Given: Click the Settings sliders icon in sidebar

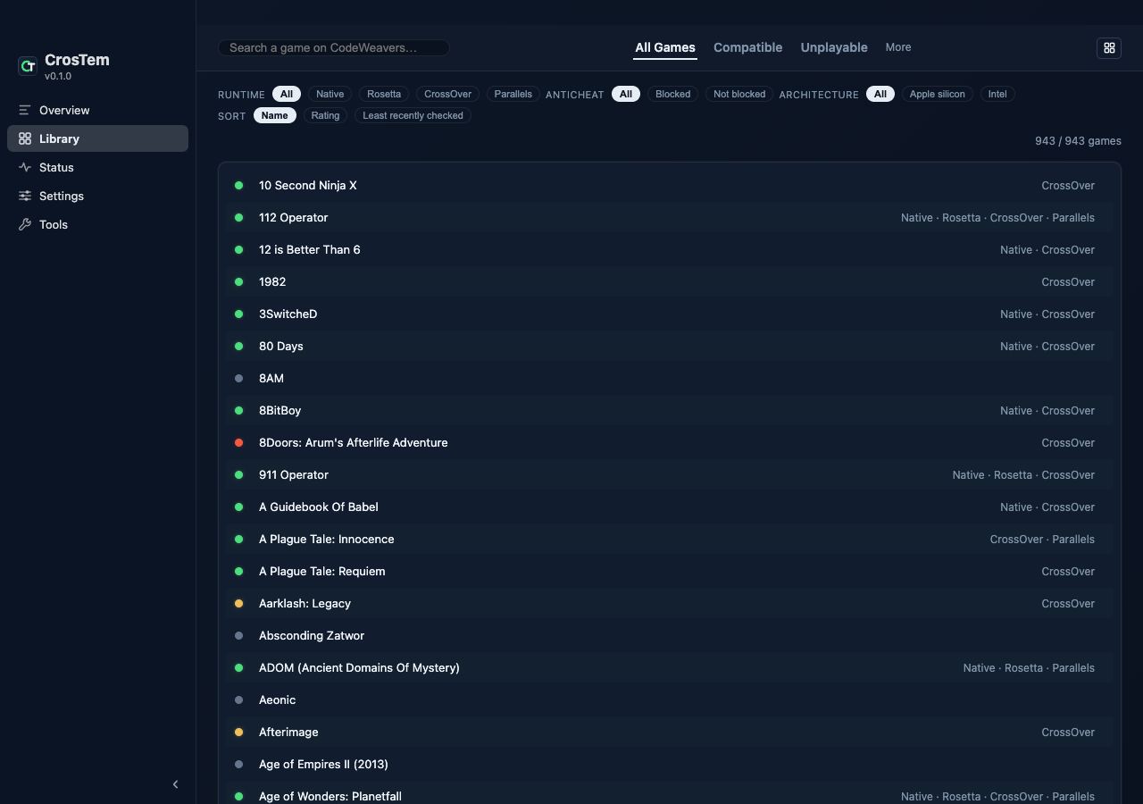Looking at the screenshot, I should pos(25,196).
